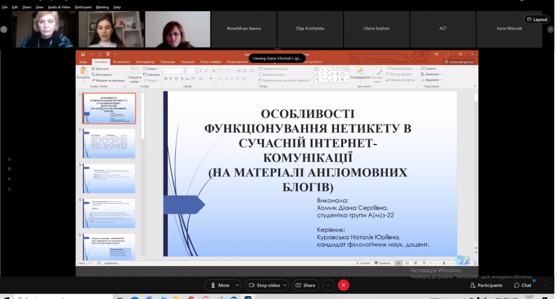Expand video options arrow beside Stop video

pyautogui.click(x=285, y=285)
